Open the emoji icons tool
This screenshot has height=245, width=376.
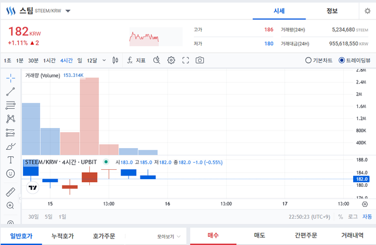(x=11, y=173)
